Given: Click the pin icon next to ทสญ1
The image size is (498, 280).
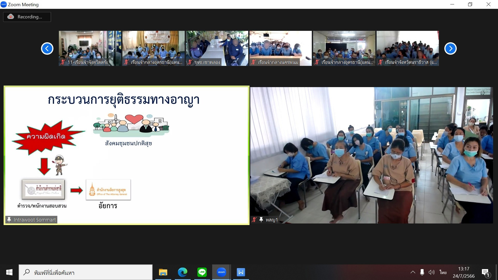Looking at the screenshot, I should pos(261,220).
